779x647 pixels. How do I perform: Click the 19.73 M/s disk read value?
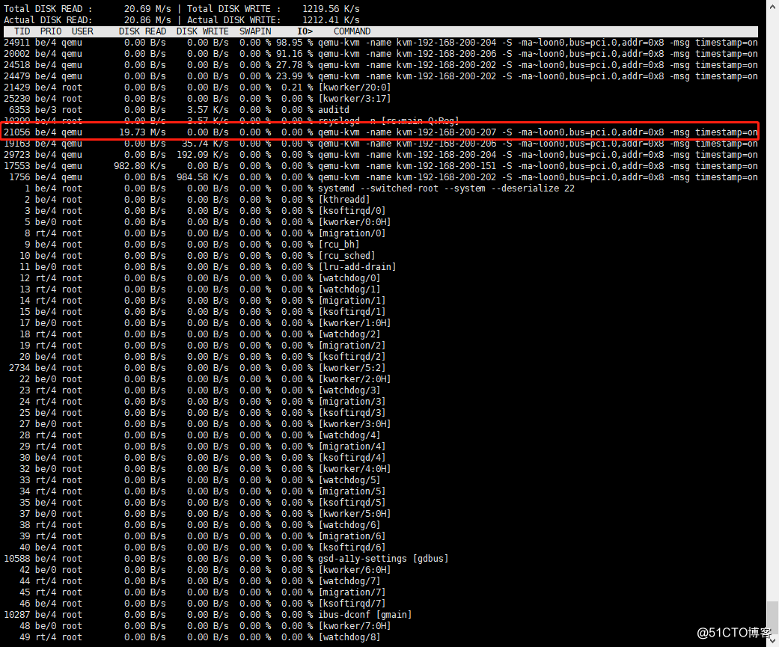[143, 132]
